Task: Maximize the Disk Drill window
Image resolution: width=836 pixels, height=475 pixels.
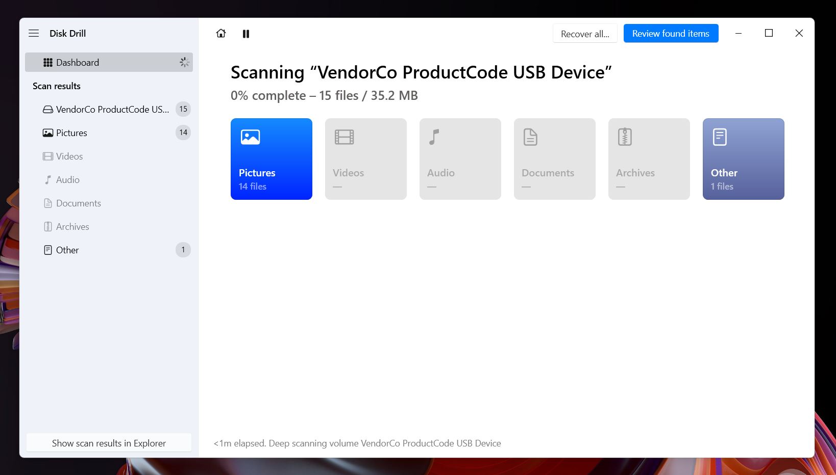Action: pos(769,33)
